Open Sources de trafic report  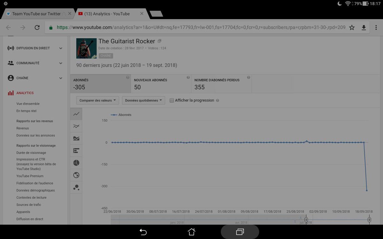tap(29, 205)
